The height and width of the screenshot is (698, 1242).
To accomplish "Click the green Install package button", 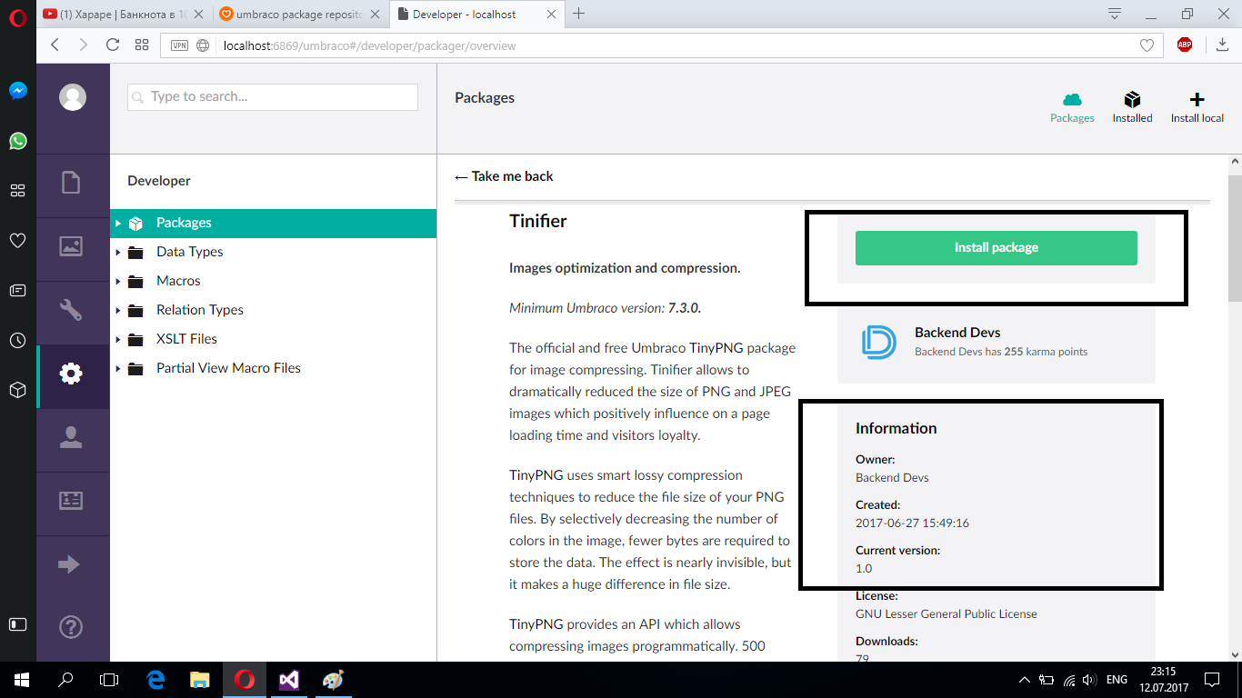I will point(996,247).
